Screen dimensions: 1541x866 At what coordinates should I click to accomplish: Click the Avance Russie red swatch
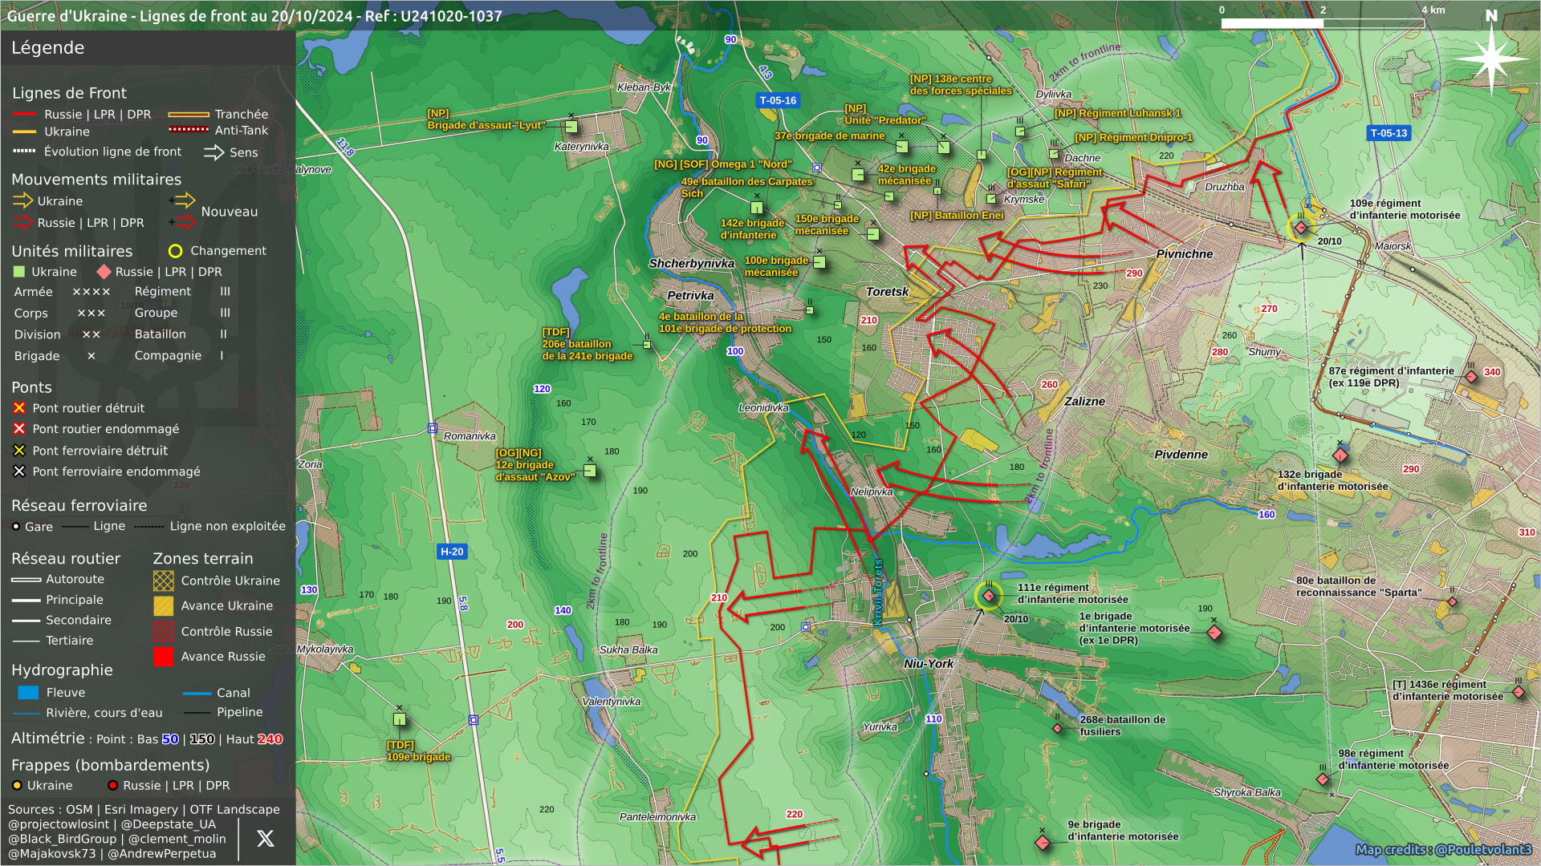pyautogui.click(x=164, y=657)
